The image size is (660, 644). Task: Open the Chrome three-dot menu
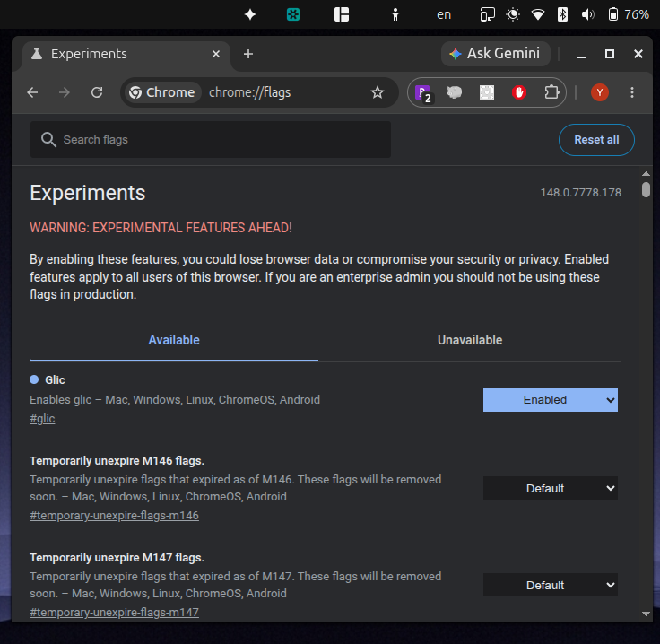click(632, 92)
